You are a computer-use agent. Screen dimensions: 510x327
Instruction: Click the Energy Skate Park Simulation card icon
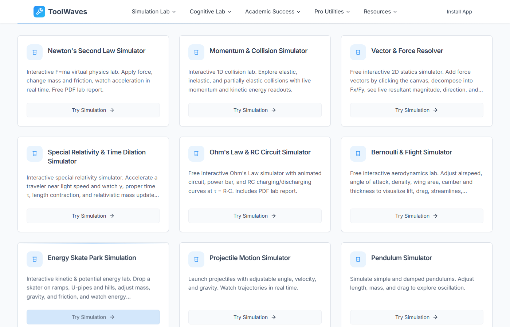(x=35, y=259)
